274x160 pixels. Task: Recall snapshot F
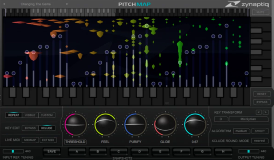point(181,151)
